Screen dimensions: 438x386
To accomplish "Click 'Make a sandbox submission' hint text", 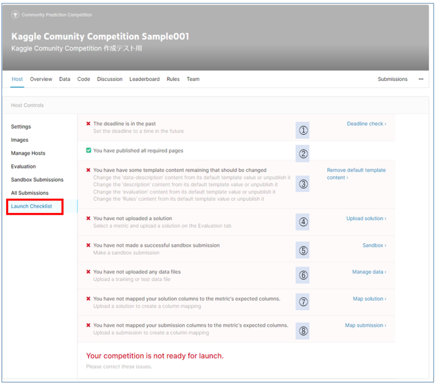I will click(126, 252).
